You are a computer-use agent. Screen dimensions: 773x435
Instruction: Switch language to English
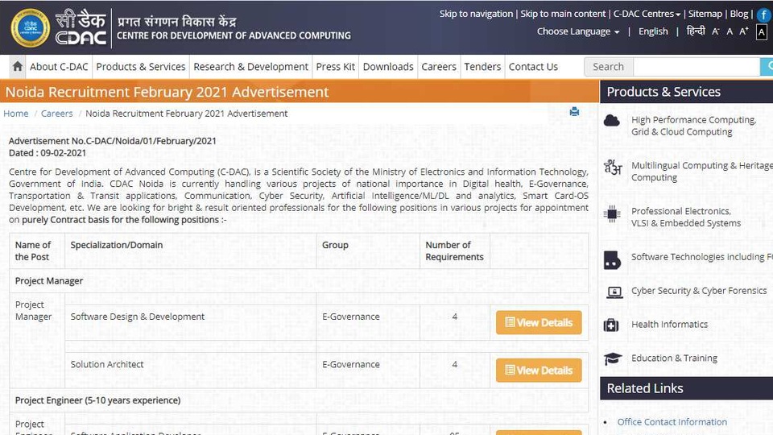(x=653, y=31)
